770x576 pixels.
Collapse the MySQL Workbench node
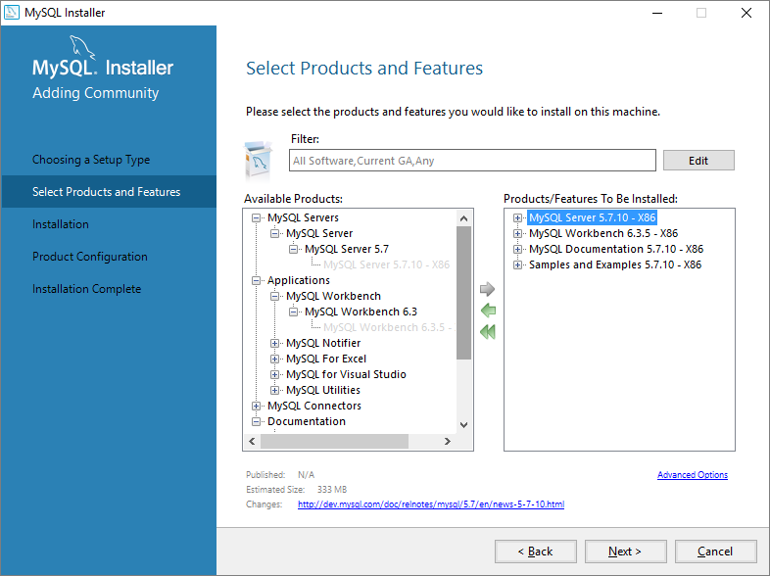(x=274, y=296)
